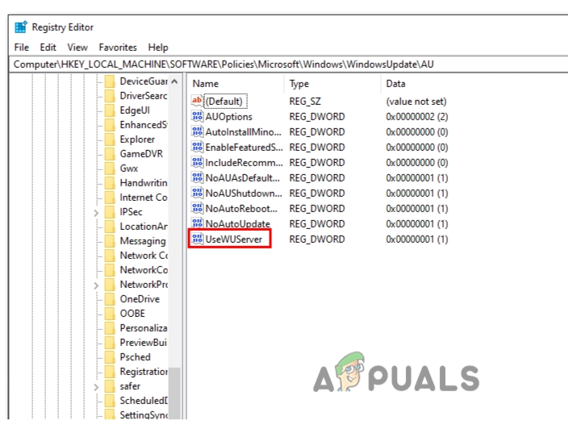Click the DriverSearching folder icon
The height and width of the screenshot is (421, 568).
click(x=110, y=95)
